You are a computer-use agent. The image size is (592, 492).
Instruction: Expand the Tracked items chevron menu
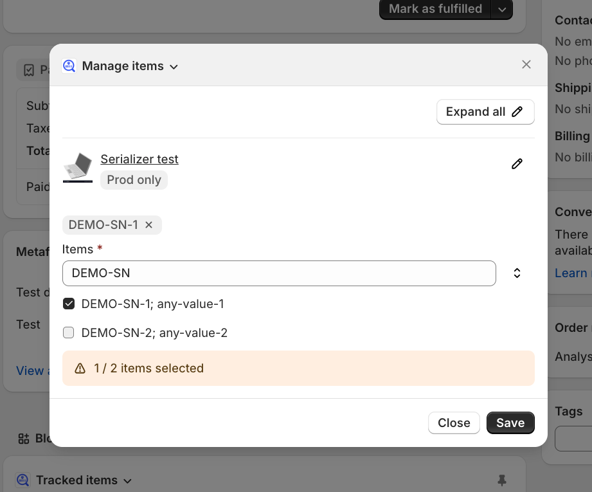click(x=127, y=480)
